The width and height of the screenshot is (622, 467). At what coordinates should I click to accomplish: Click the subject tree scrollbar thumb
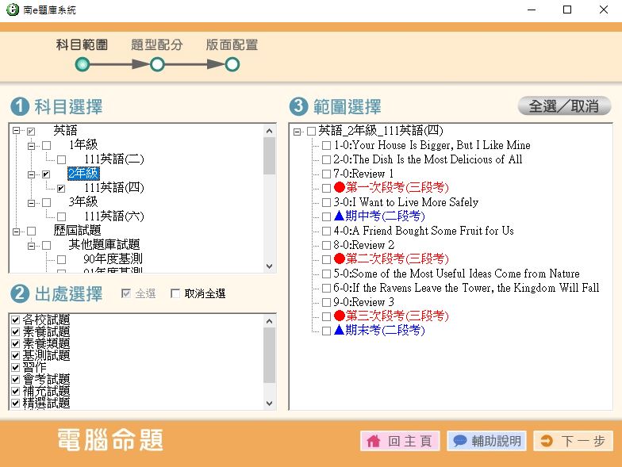(x=270, y=155)
